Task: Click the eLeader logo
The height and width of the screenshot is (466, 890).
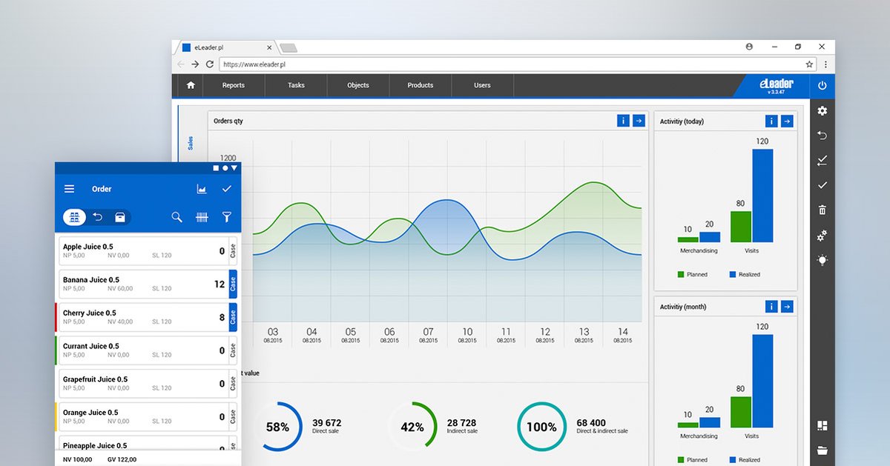Action: [776, 86]
